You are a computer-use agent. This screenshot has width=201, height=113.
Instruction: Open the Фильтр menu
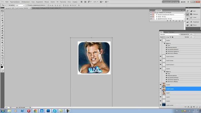47,2
